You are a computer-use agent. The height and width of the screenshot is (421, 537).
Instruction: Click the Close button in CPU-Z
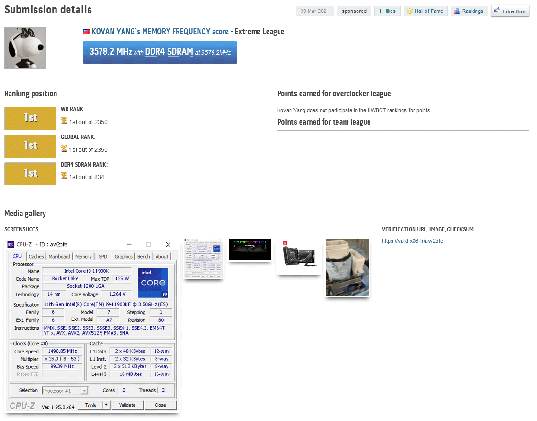[x=160, y=405]
